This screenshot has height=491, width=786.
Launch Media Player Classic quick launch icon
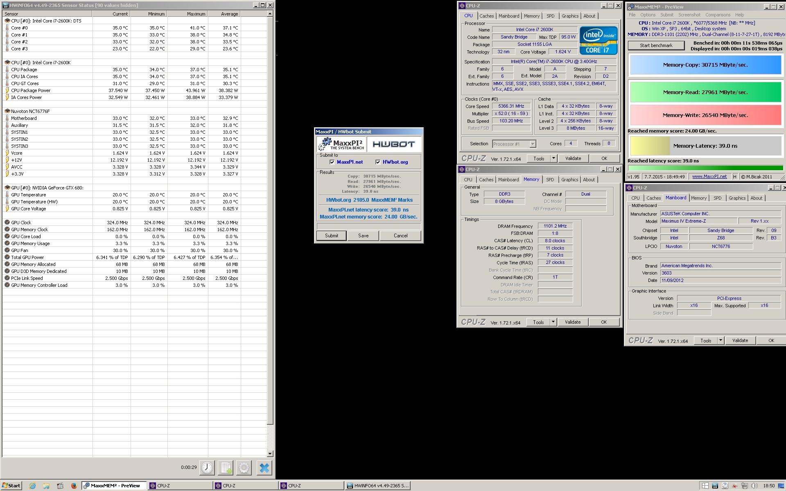(x=60, y=486)
